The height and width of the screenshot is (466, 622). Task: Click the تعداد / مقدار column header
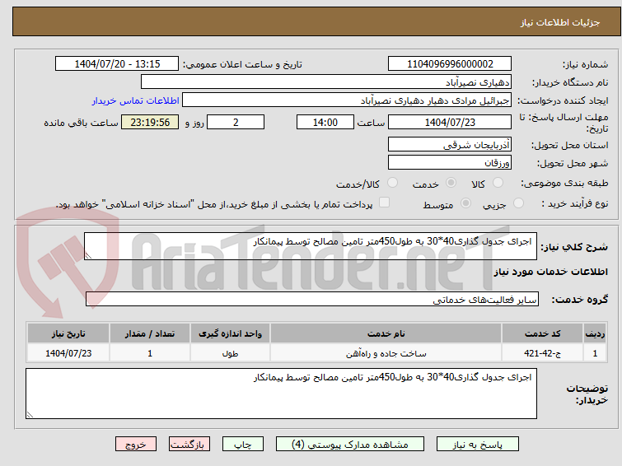pos(150,333)
